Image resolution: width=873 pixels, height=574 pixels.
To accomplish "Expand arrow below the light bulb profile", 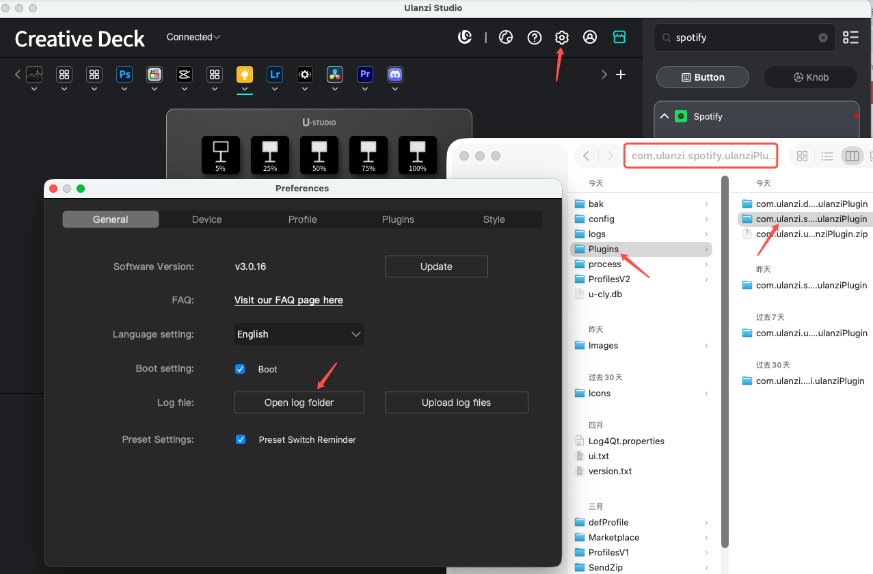I will 245,89.
